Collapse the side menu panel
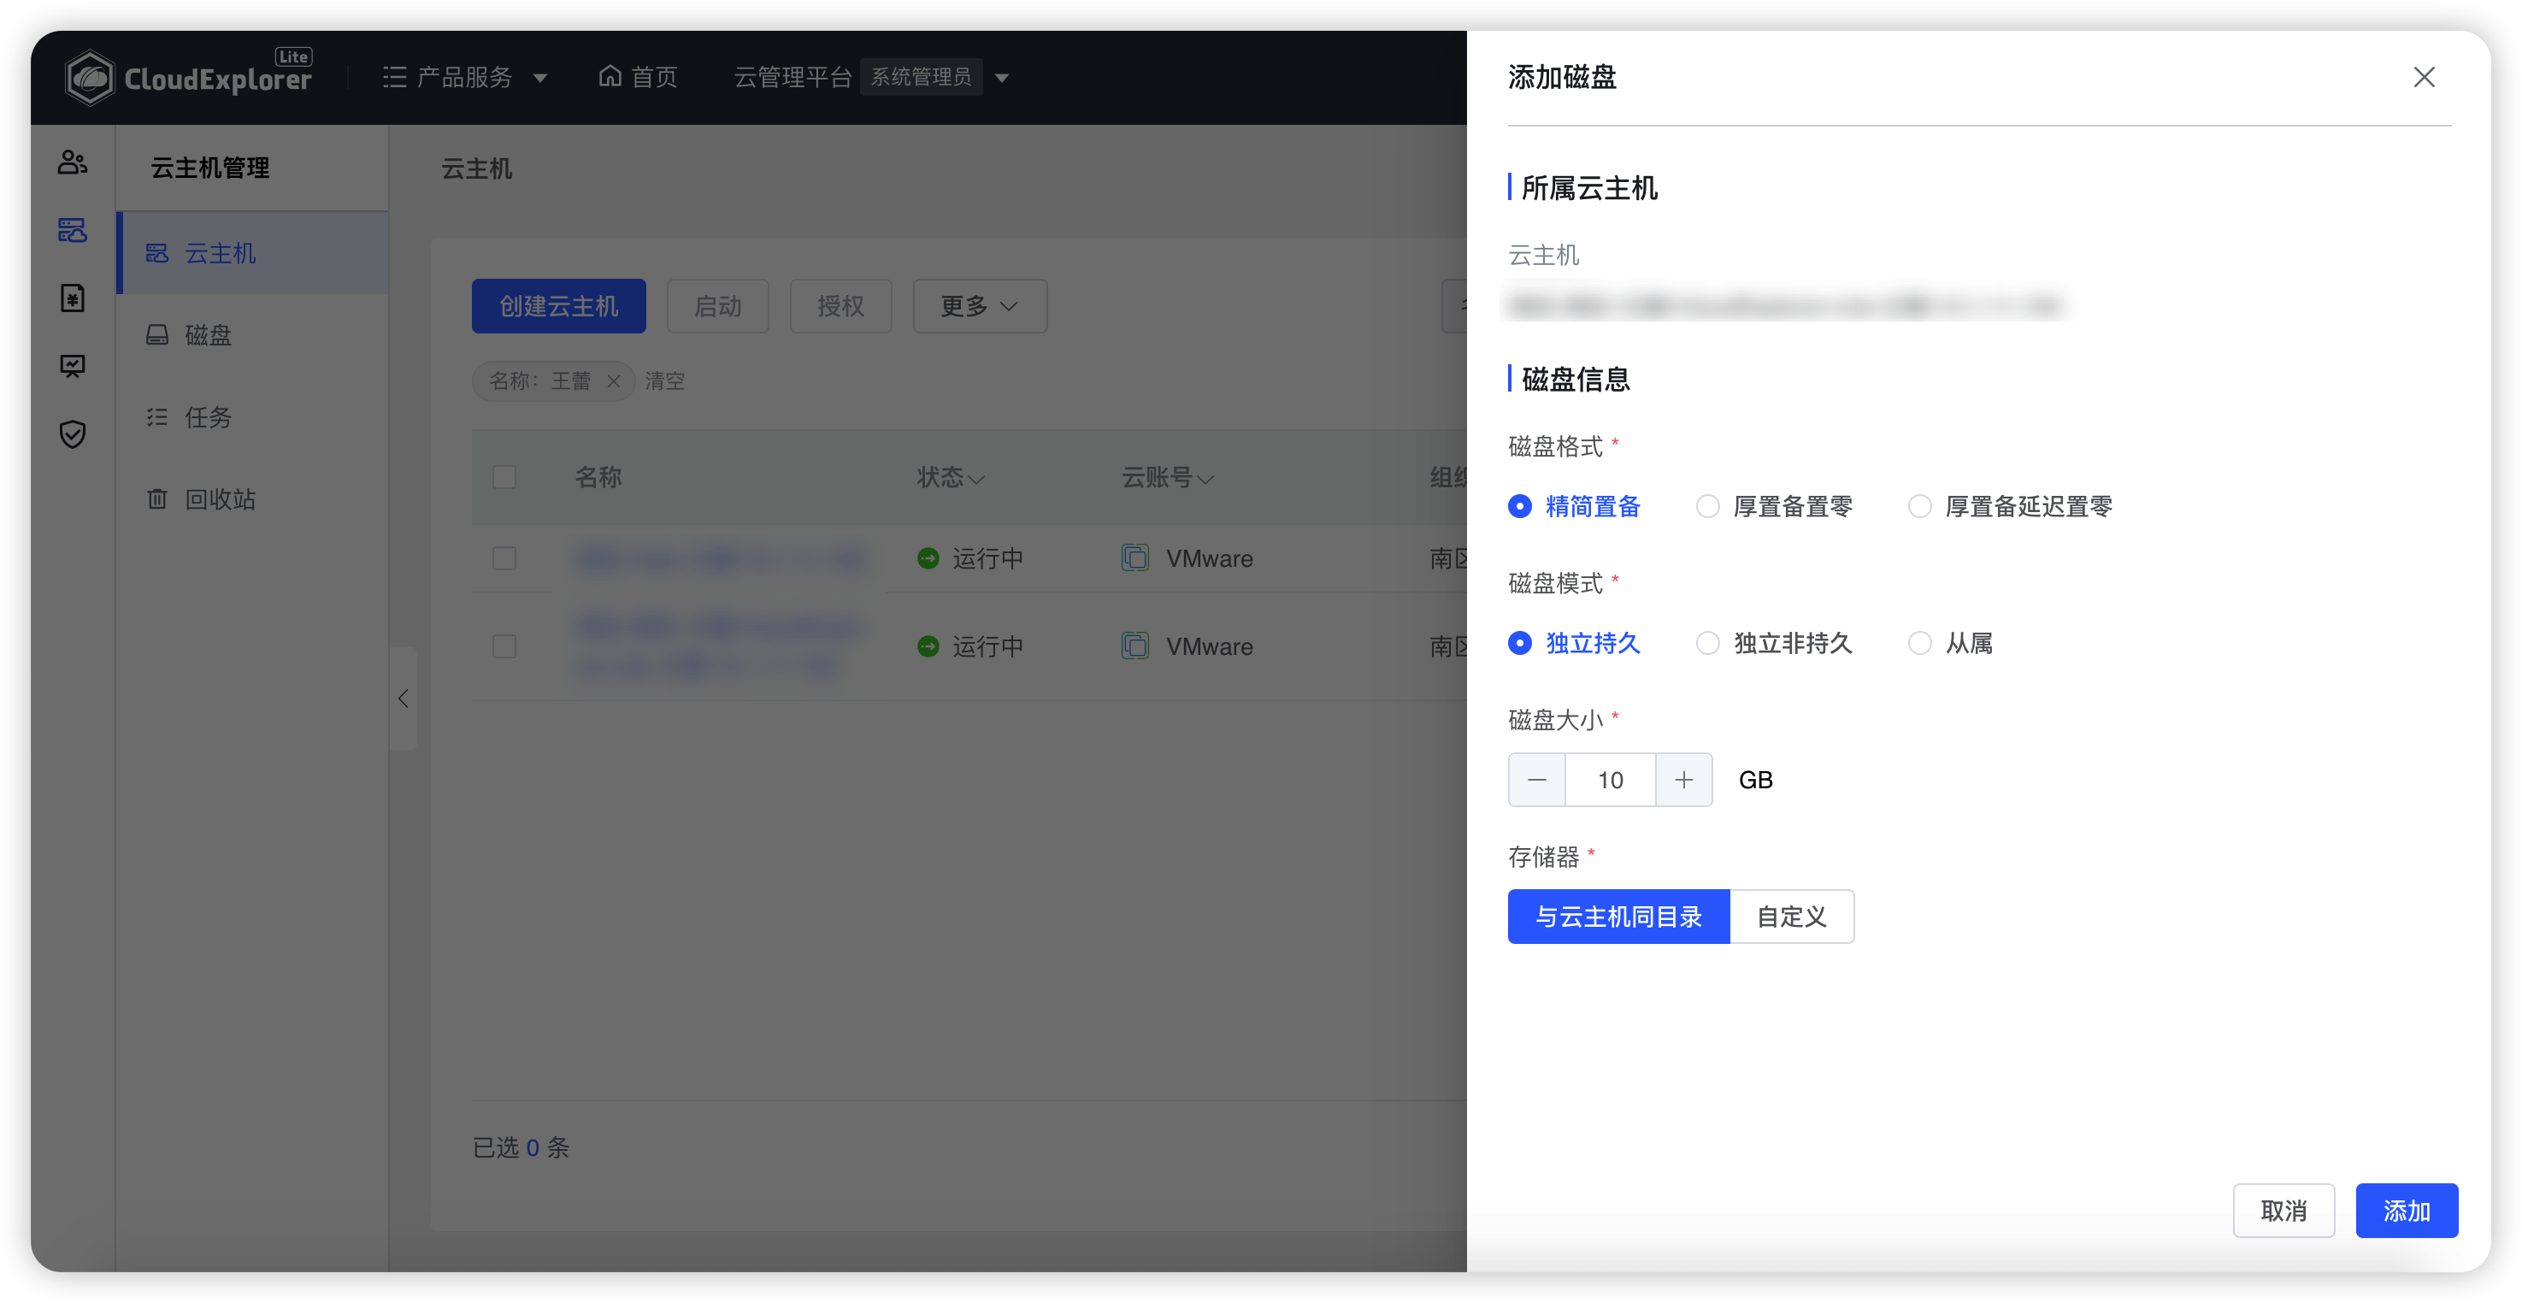 click(x=404, y=698)
